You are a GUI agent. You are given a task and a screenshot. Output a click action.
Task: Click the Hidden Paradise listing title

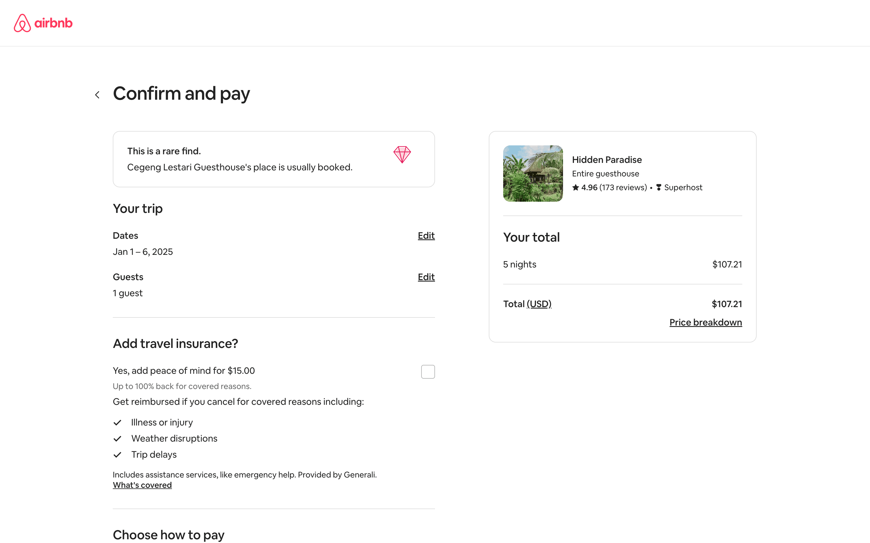click(x=606, y=160)
